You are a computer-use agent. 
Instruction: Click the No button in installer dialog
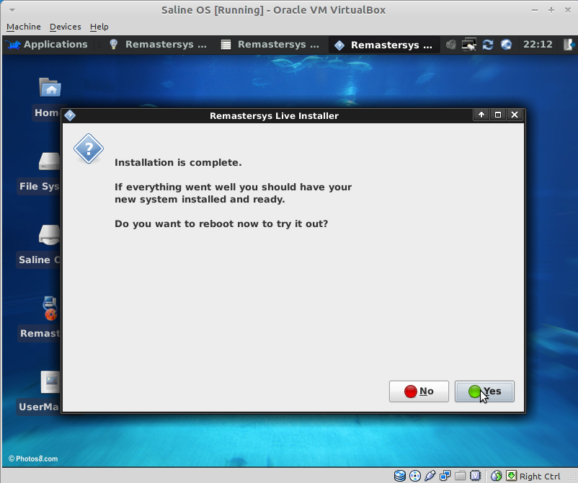coord(419,391)
